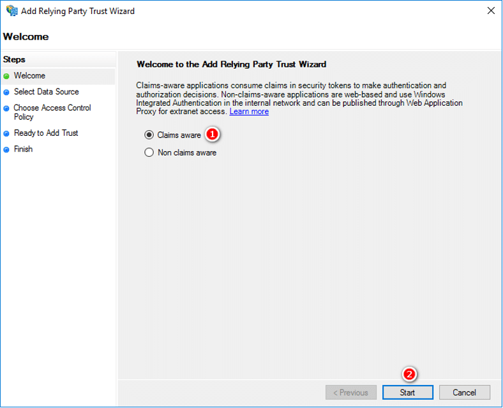The height and width of the screenshot is (408, 503).
Task: Click the red number 1 annotation marker
Action: tap(213, 135)
